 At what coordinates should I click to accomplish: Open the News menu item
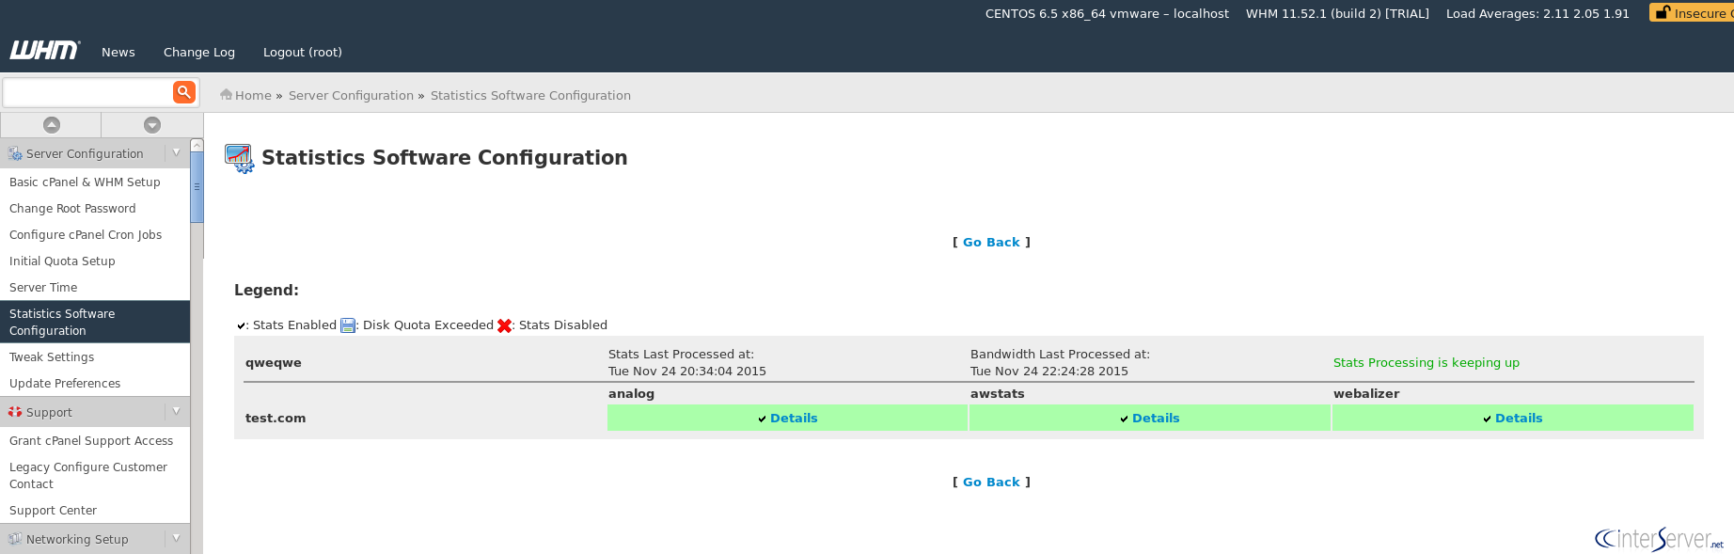coord(118,53)
